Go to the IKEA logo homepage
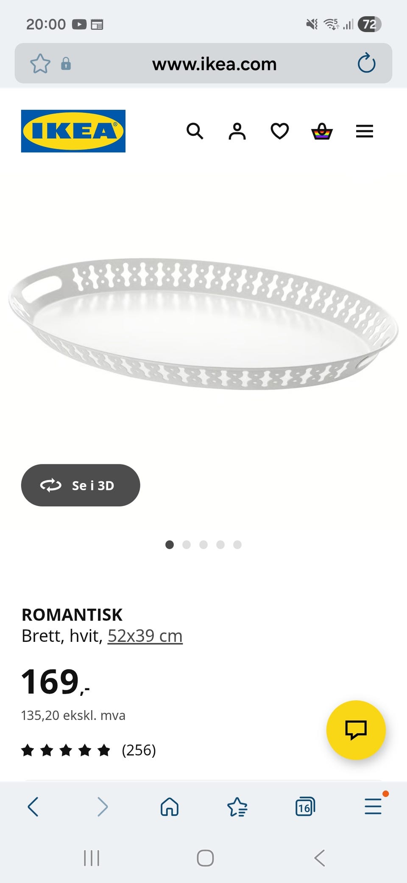 pos(73,131)
